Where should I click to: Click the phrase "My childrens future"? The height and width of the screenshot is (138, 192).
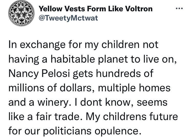click(x=132, y=117)
